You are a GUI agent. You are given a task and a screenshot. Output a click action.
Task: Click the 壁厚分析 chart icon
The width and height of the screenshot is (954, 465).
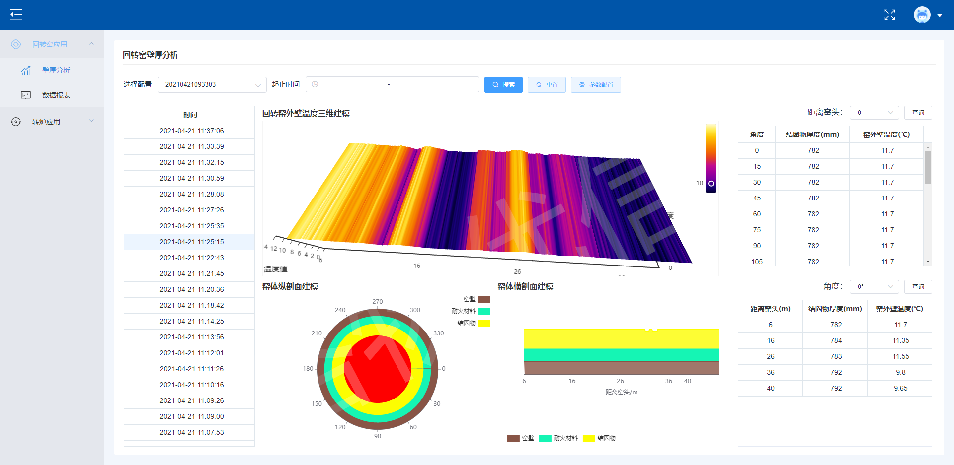26,70
